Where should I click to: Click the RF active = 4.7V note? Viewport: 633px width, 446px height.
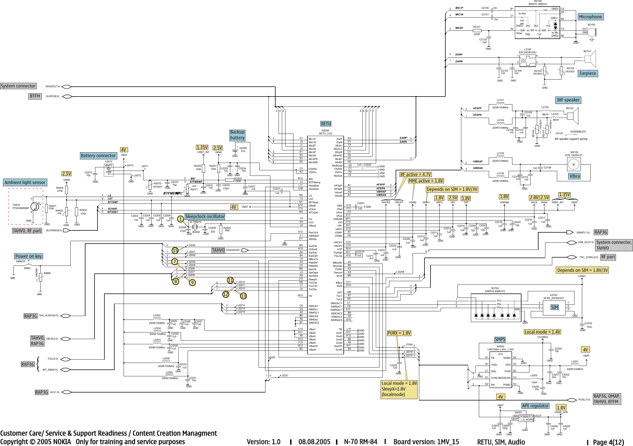[x=415, y=174]
